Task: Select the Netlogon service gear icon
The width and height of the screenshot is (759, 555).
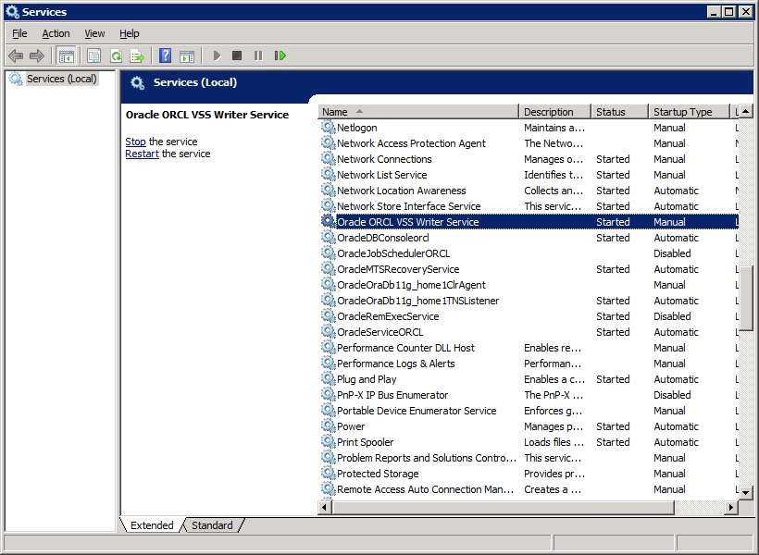Action: (329, 128)
